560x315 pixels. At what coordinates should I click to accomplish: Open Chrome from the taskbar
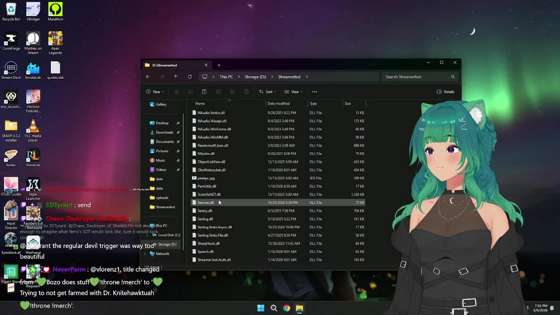click(x=287, y=308)
